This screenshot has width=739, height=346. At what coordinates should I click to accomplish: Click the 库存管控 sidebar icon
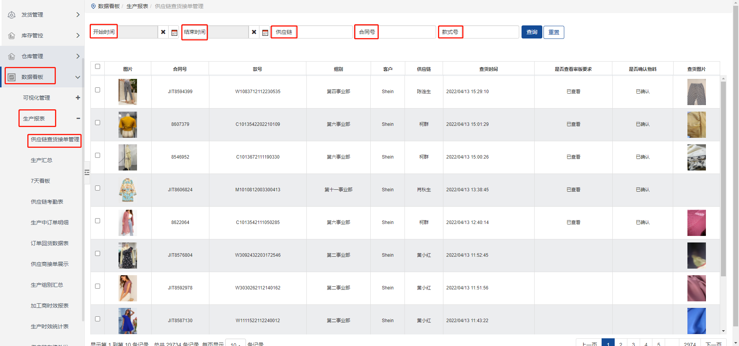pos(12,35)
